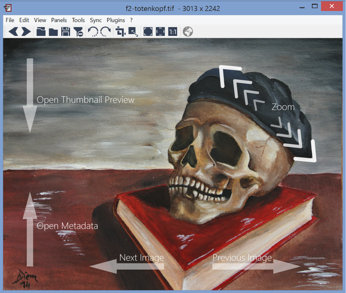The image size is (346, 293).
Task: Open the Sync menu
Action: [x=96, y=20]
